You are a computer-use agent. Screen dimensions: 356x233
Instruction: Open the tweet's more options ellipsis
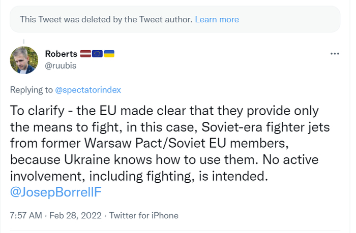(x=335, y=53)
